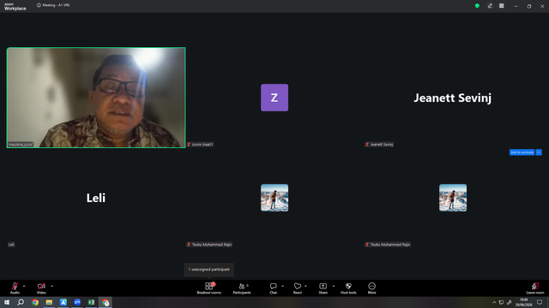The height and width of the screenshot is (308, 549).
Task: Restore down the Zoom window
Action: click(x=529, y=6)
